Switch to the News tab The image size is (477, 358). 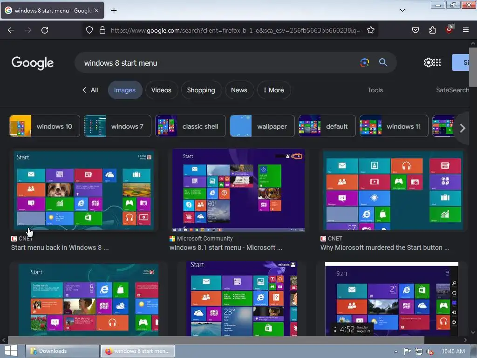click(239, 90)
